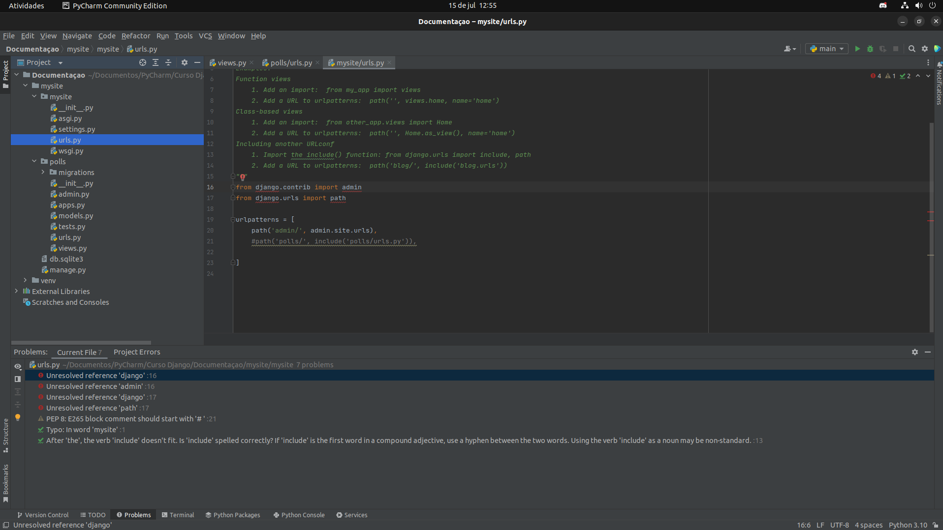Hide the Project tool window
The width and height of the screenshot is (943, 530).
tap(197, 62)
